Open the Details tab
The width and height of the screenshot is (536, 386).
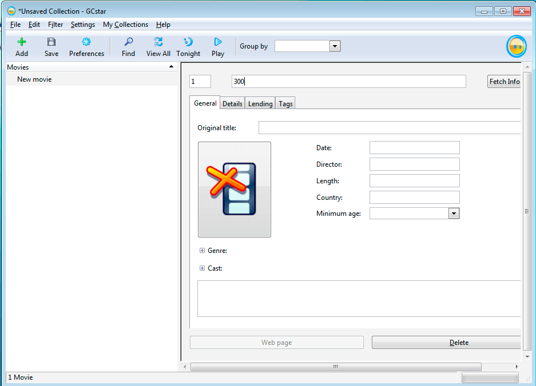click(232, 103)
